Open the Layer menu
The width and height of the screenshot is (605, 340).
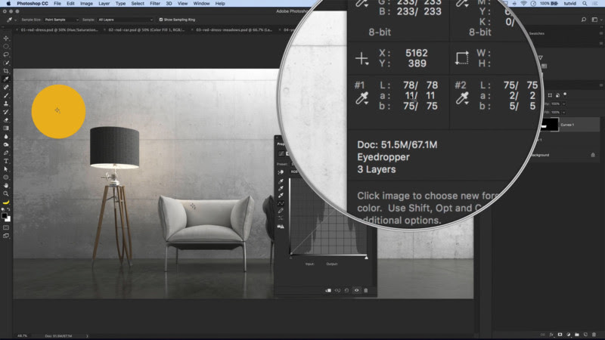(x=104, y=4)
